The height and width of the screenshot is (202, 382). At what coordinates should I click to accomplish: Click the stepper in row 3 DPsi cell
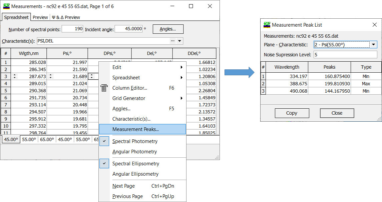coord(92,76)
